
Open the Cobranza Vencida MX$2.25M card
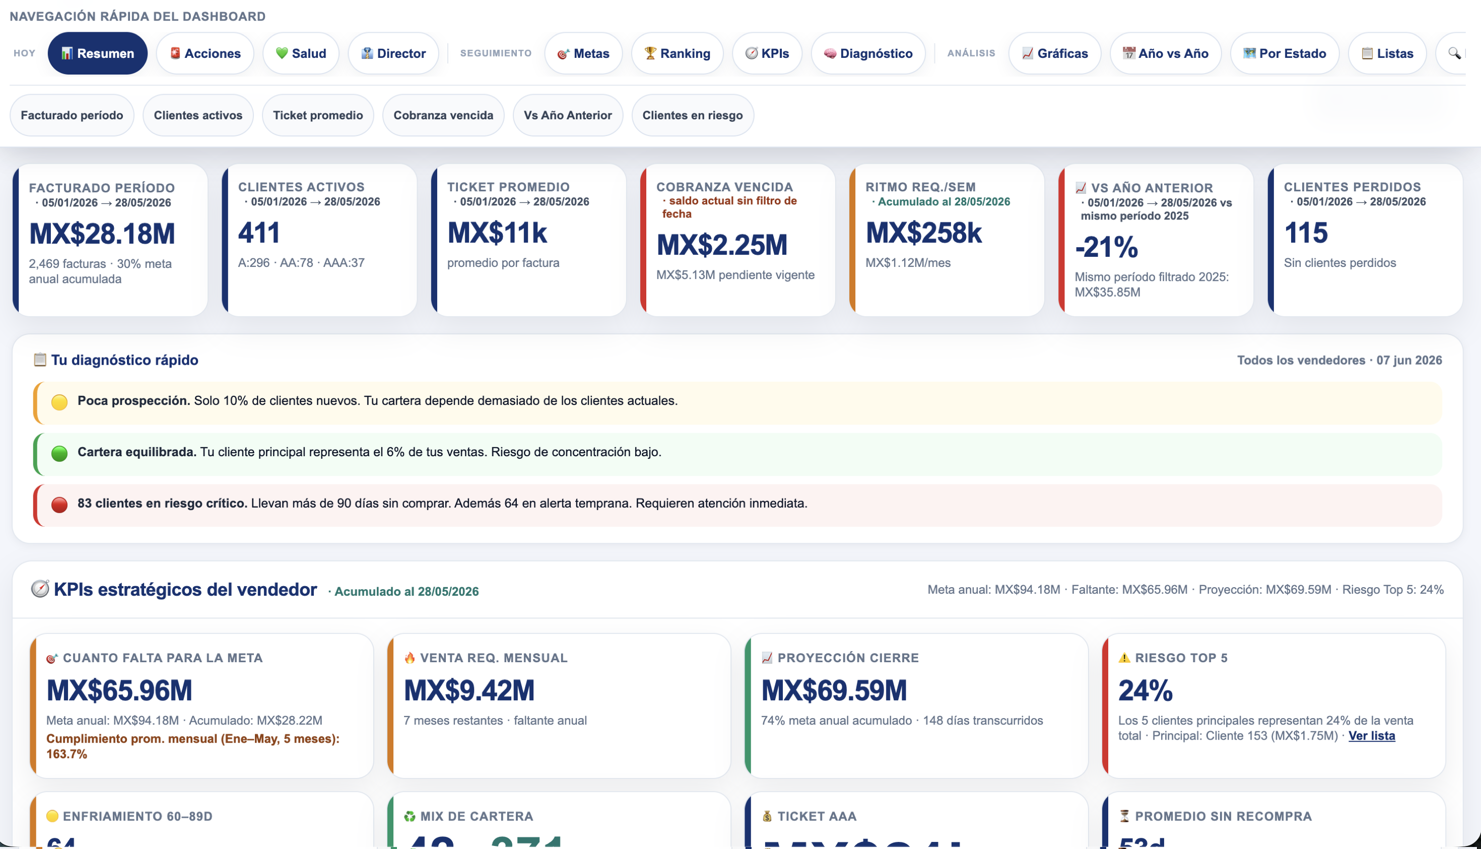(738, 240)
